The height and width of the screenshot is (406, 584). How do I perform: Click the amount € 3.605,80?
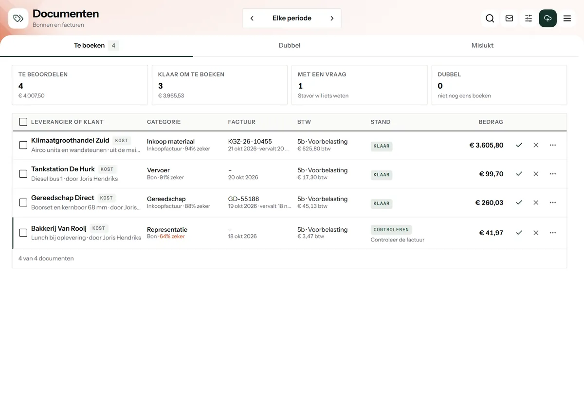pyautogui.click(x=486, y=145)
